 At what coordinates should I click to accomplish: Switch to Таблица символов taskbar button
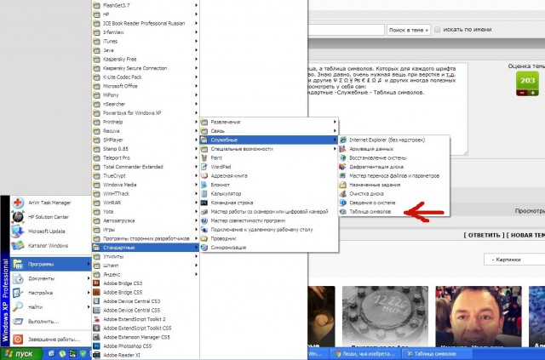point(435,354)
